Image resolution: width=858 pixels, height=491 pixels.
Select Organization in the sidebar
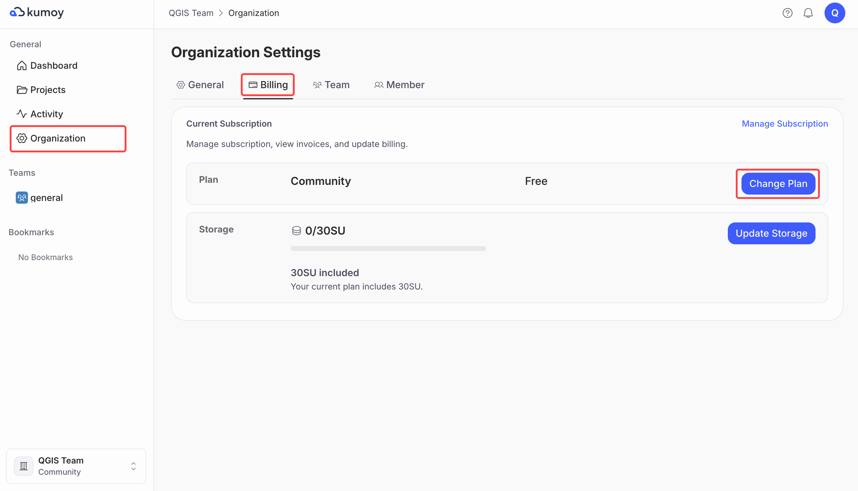(58, 138)
